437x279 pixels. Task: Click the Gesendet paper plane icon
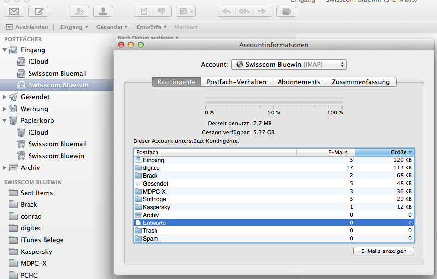13,97
